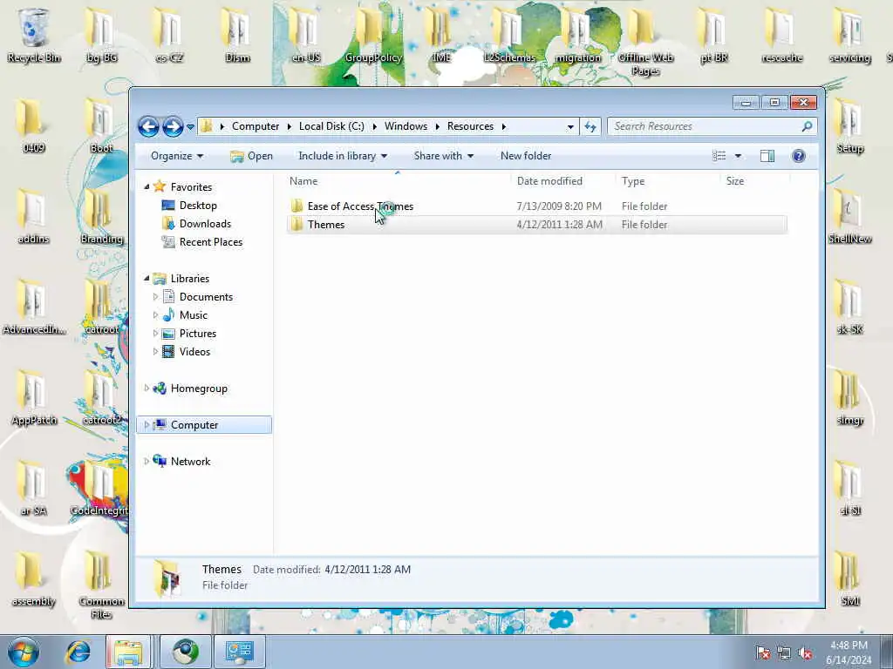Select the Music library
Image resolution: width=893 pixels, height=669 pixels.
(193, 315)
